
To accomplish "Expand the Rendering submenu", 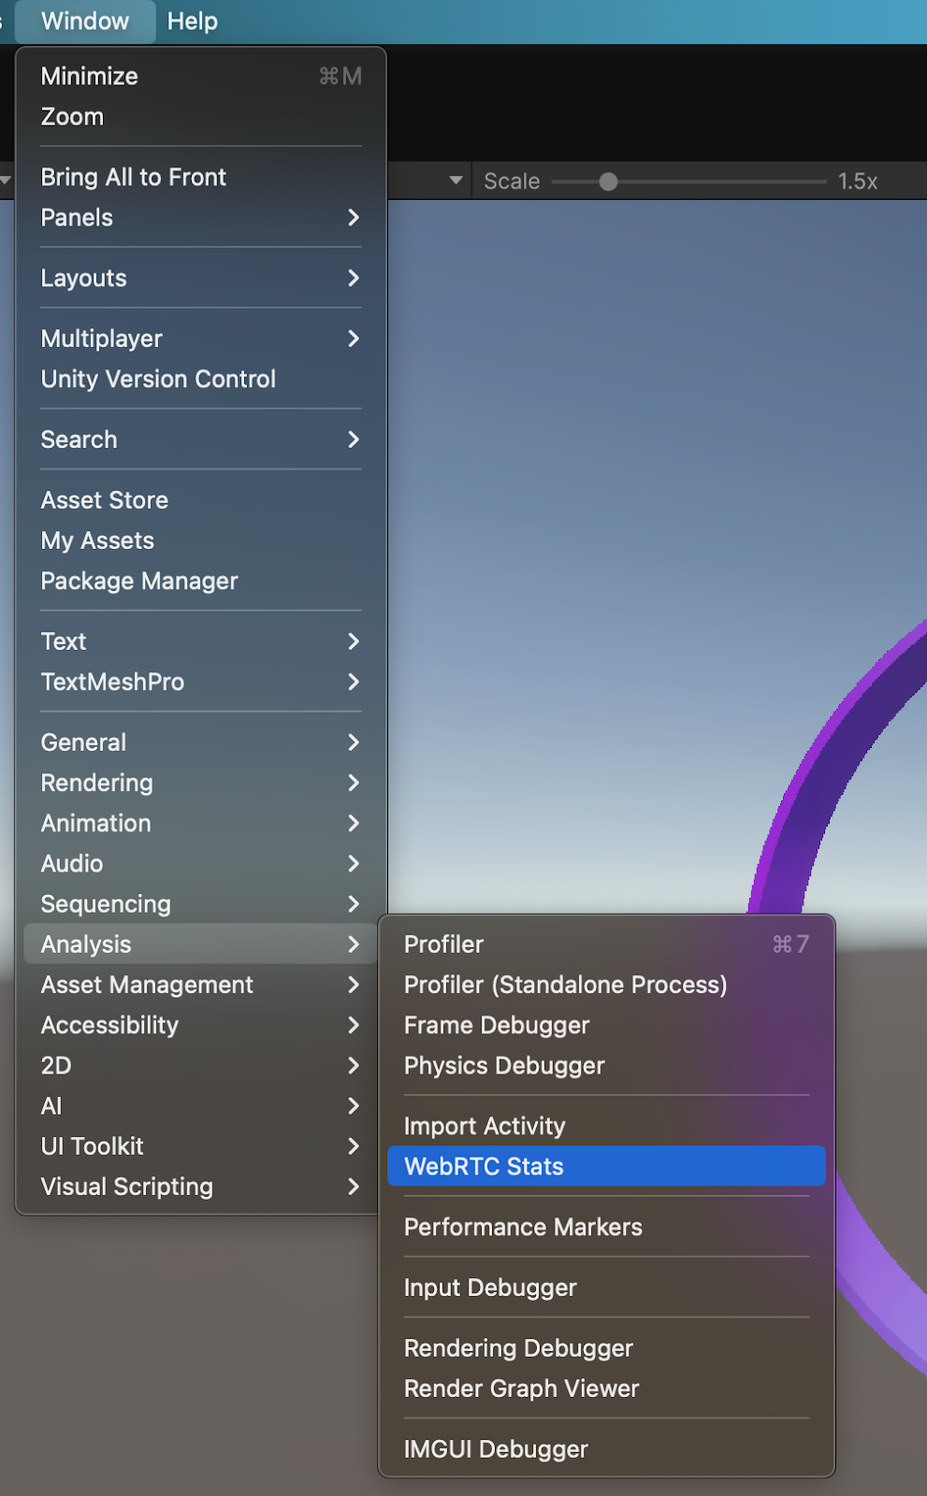I will tap(201, 784).
